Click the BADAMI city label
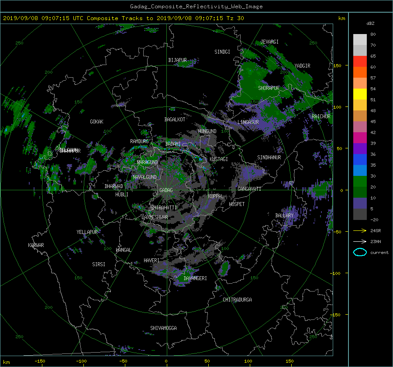Image resolution: width=393 pixels, height=367 pixels. (x=173, y=144)
